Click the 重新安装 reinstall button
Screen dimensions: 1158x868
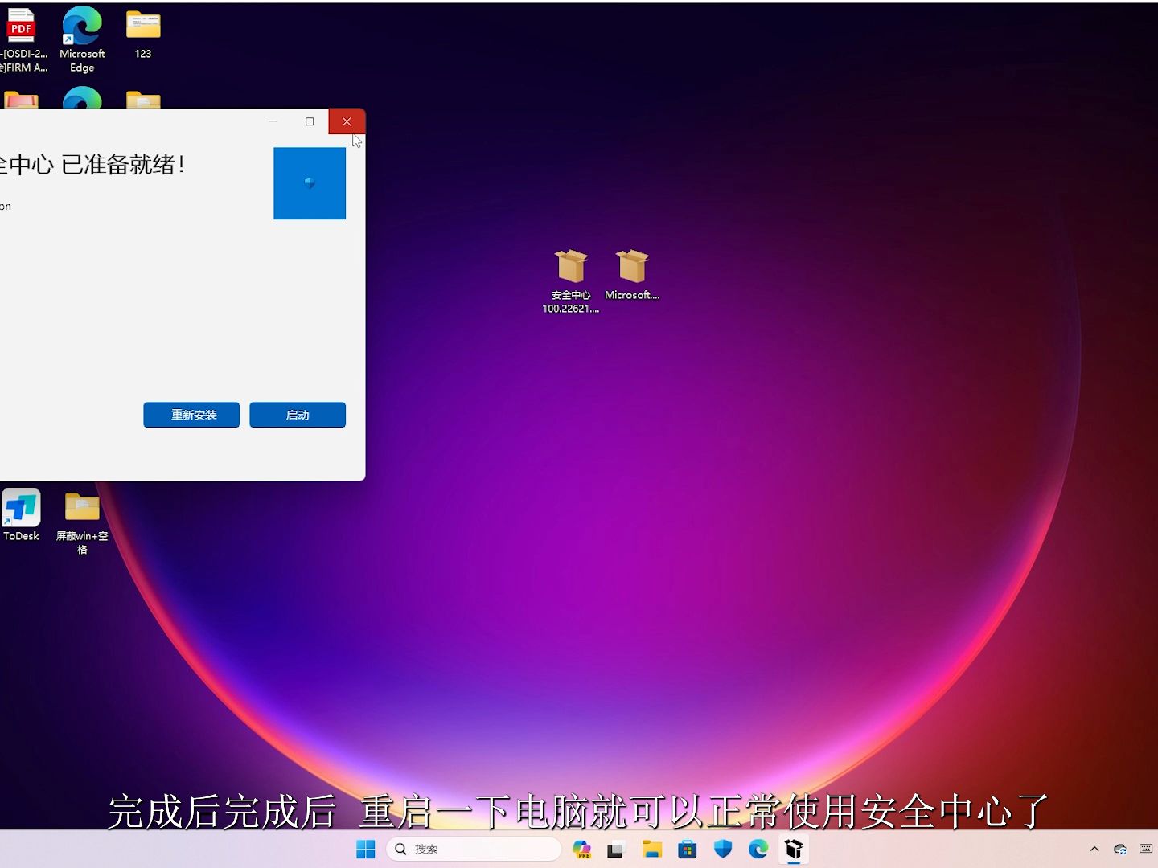point(191,415)
